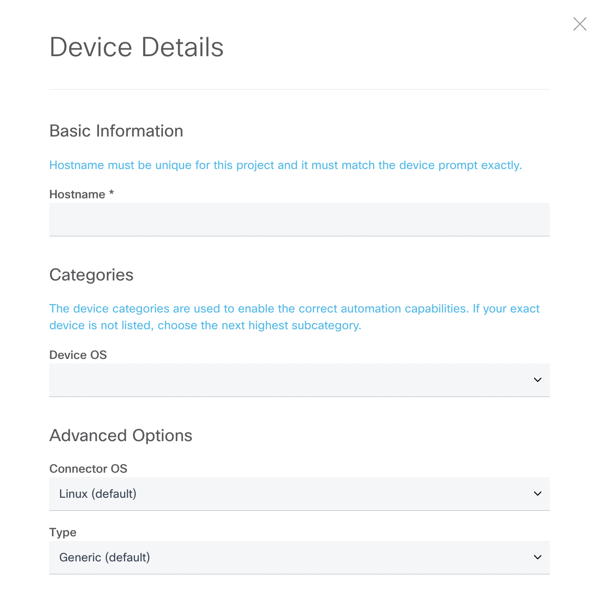Click the blue device categories help text
Image resolution: width=599 pixels, height=599 pixels.
294,317
